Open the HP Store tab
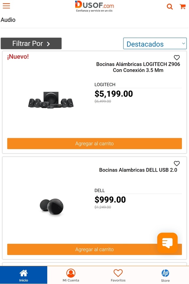 coord(165,275)
